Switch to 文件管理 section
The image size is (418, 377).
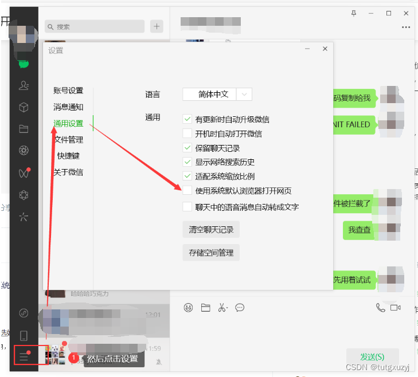pos(68,140)
